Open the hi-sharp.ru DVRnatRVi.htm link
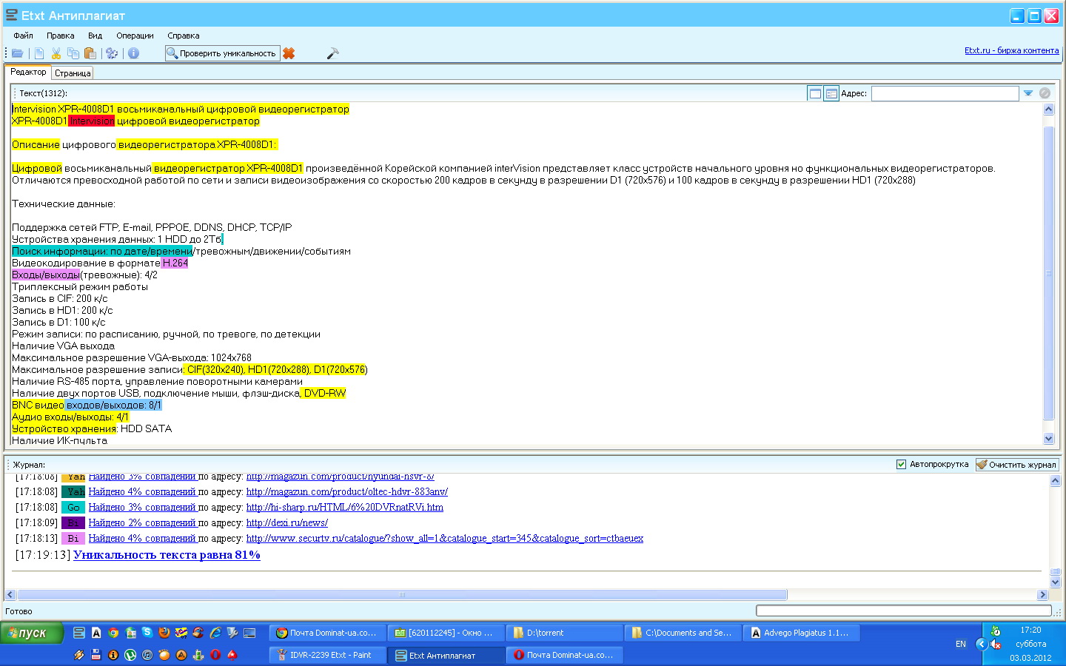The image size is (1066, 666). point(345,507)
